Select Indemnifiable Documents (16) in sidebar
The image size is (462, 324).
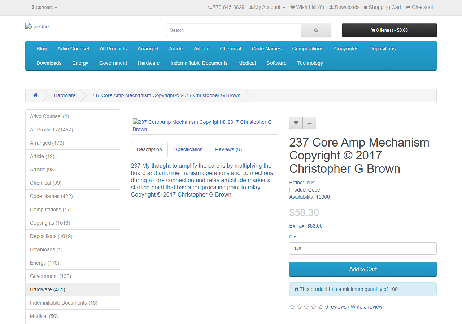click(x=73, y=303)
